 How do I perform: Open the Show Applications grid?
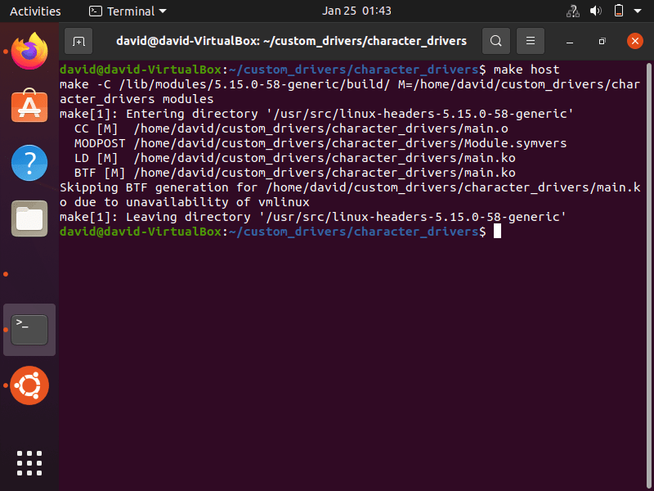pyautogui.click(x=29, y=463)
